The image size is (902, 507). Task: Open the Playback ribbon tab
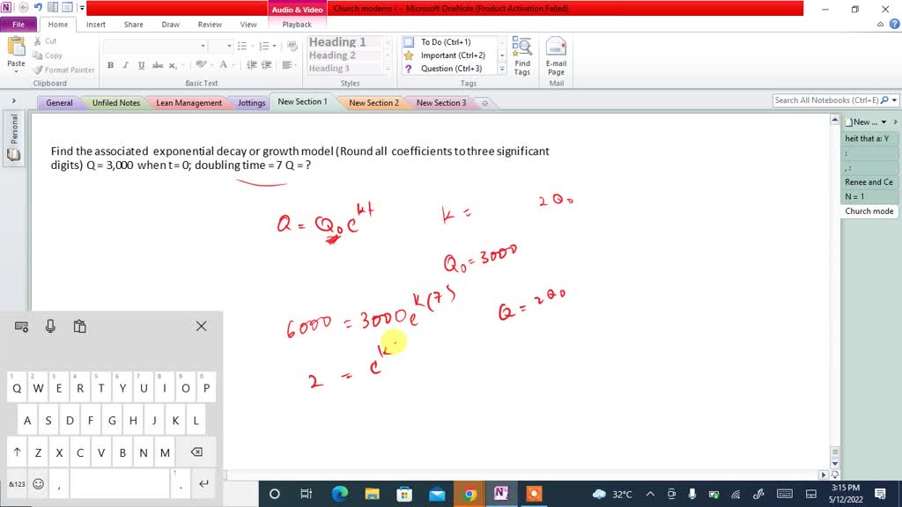[297, 25]
